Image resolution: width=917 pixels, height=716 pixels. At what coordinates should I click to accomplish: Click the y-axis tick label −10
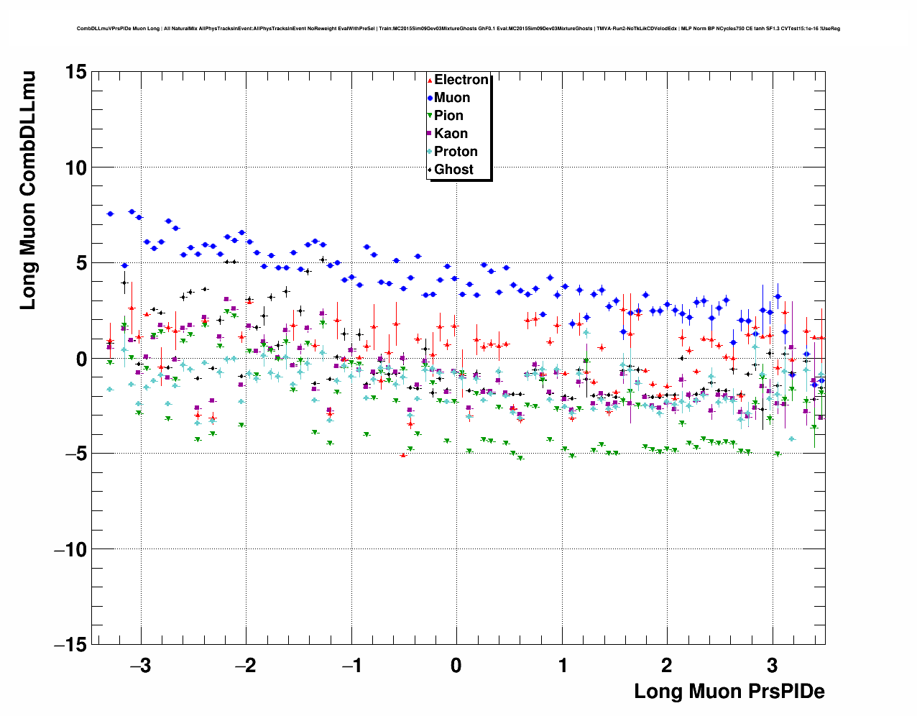click(x=69, y=549)
